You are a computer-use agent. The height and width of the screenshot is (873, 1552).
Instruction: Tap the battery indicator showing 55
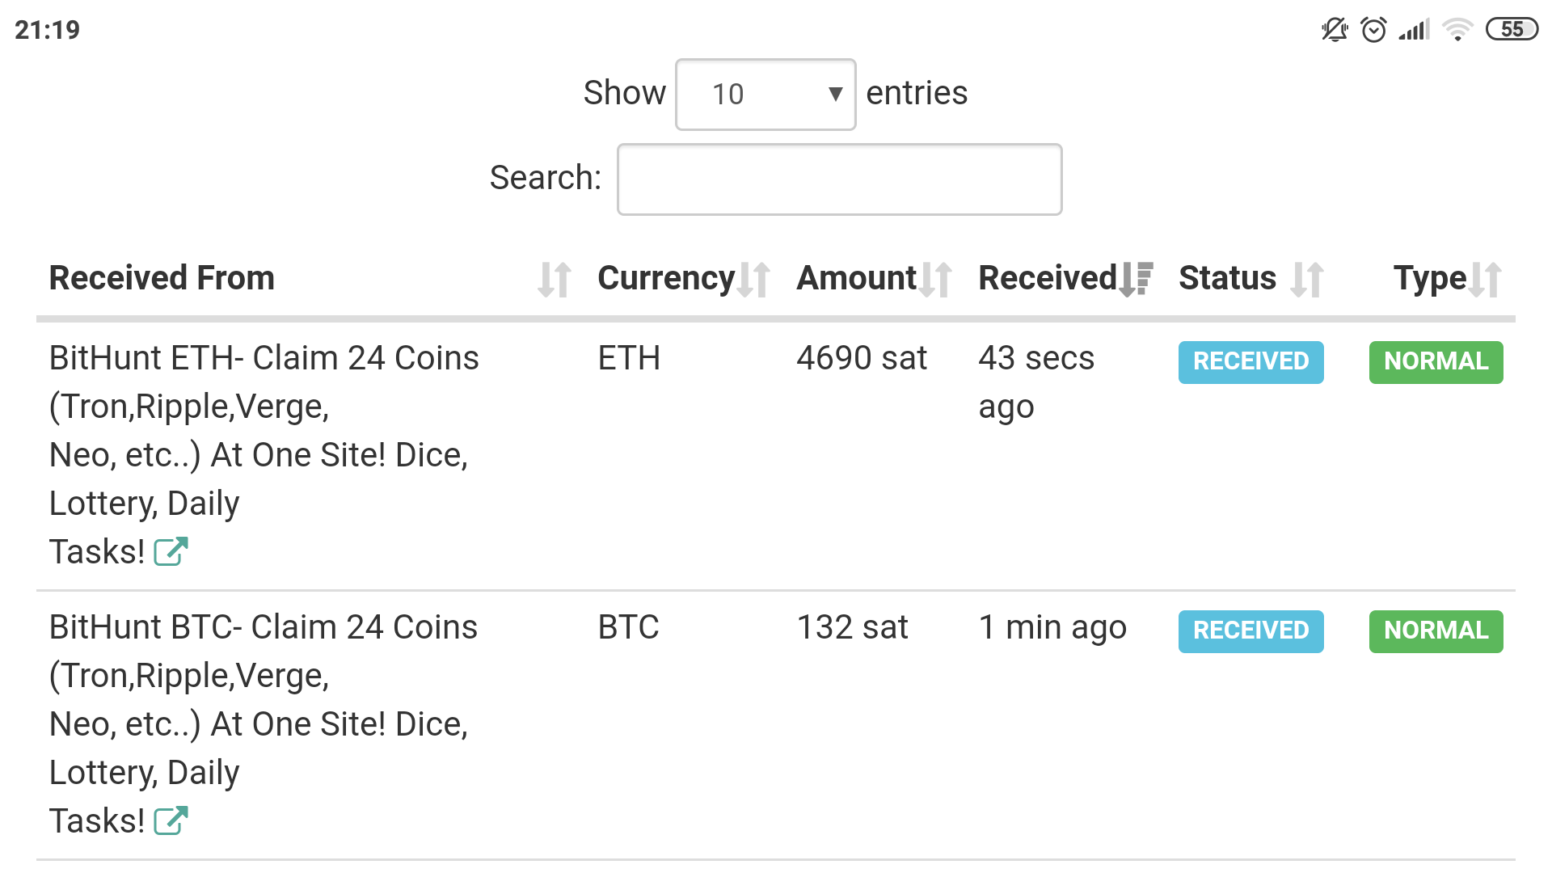coord(1512,30)
